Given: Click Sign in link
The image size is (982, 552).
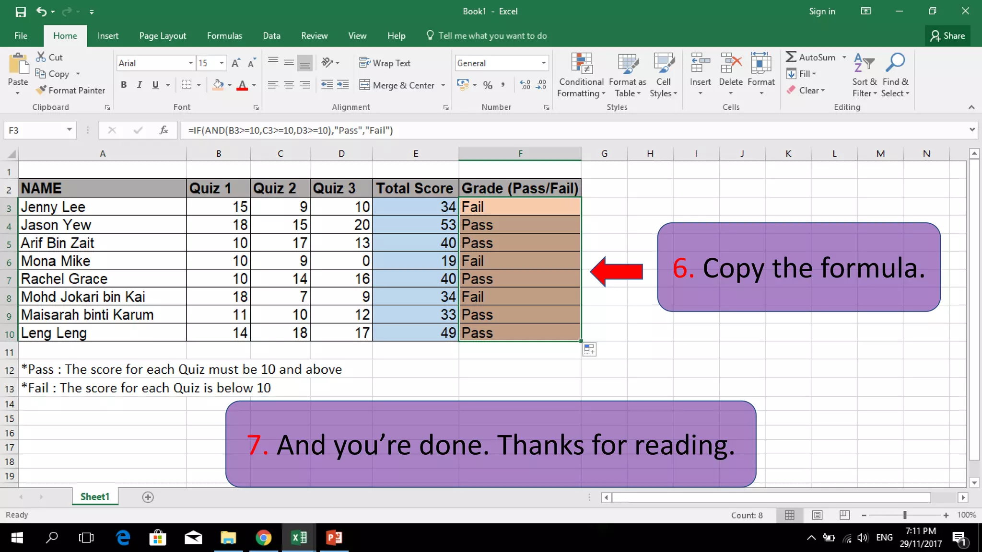Looking at the screenshot, I should click(822, 11).
